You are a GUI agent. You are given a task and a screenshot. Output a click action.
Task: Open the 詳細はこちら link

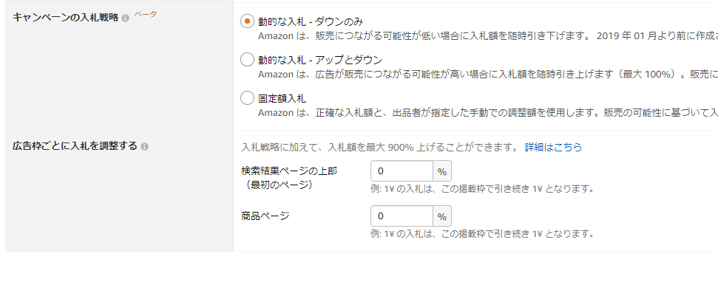(x=553, y=147)
